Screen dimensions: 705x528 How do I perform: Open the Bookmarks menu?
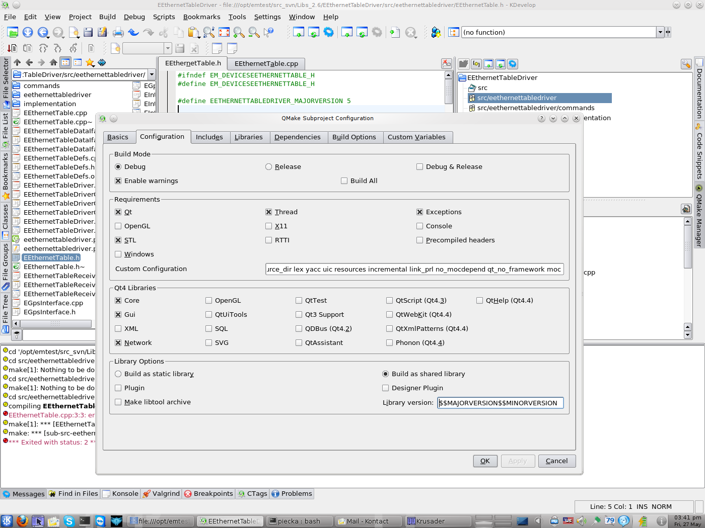coord(201,17)
